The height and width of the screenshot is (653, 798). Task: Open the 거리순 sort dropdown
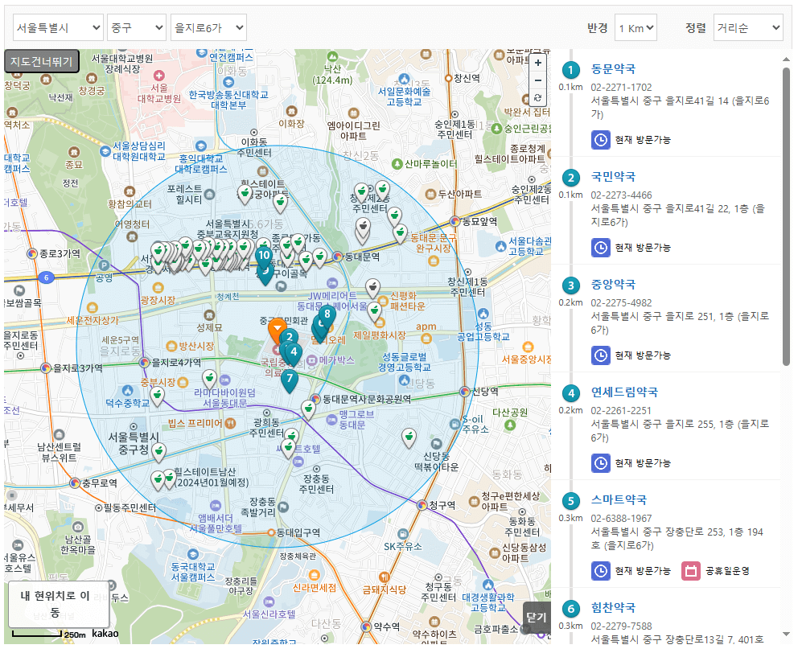pyautogui.click(x=748, y=27)
